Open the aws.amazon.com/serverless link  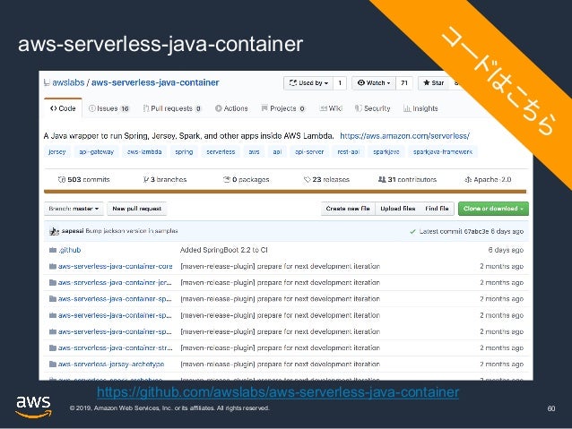point(404,136)
